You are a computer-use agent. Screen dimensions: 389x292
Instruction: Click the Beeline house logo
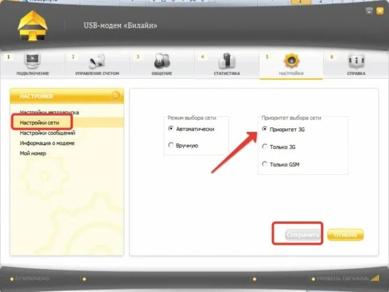32,26
